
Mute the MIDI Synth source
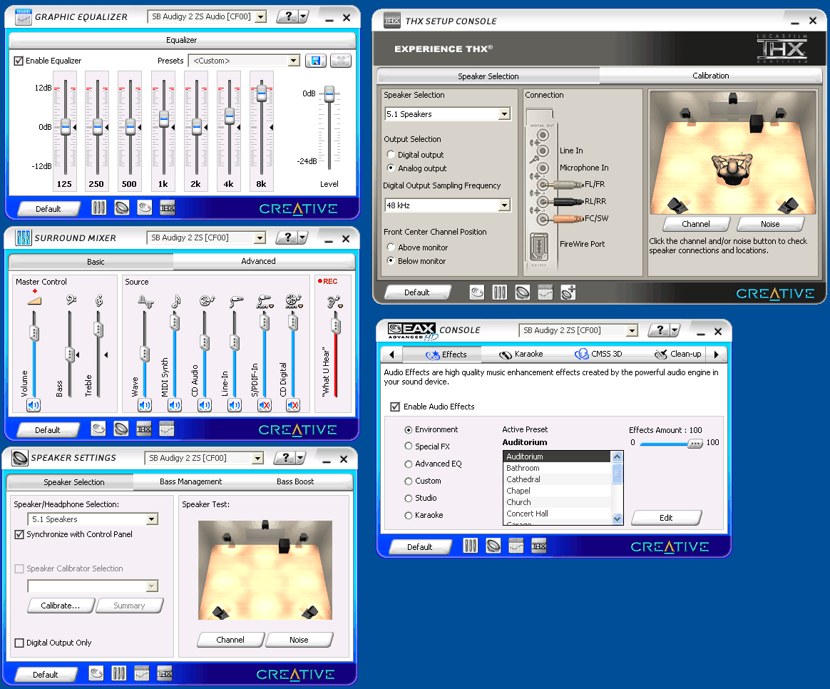click(x=175, y=406)
